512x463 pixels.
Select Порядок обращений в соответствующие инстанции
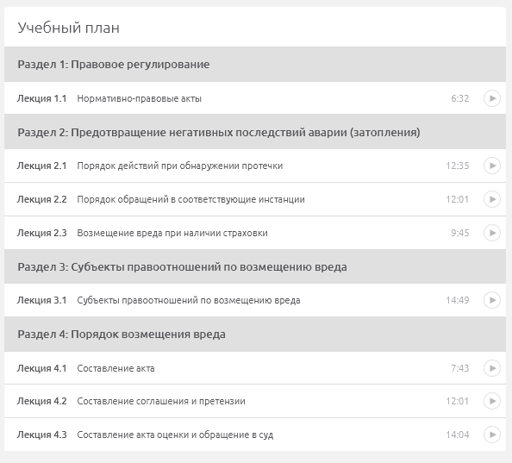coord(190,199)
